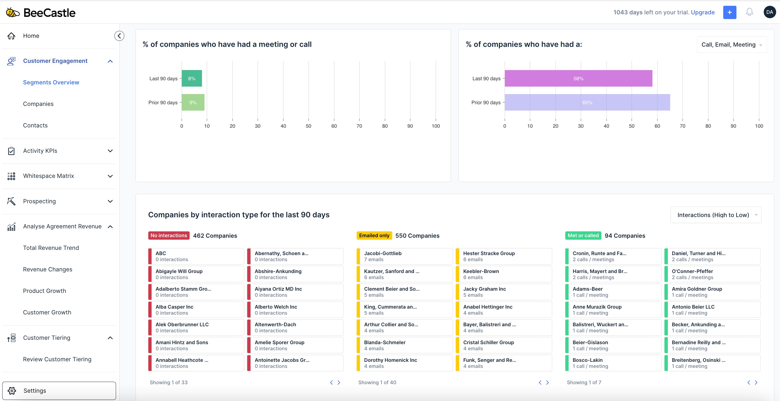Click the Settings gear icon
The height and width of the screenshot is (401, 780).
point(12,391)
